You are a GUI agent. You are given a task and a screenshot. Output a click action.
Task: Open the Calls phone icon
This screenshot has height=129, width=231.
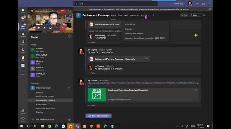tap(23, 51)
